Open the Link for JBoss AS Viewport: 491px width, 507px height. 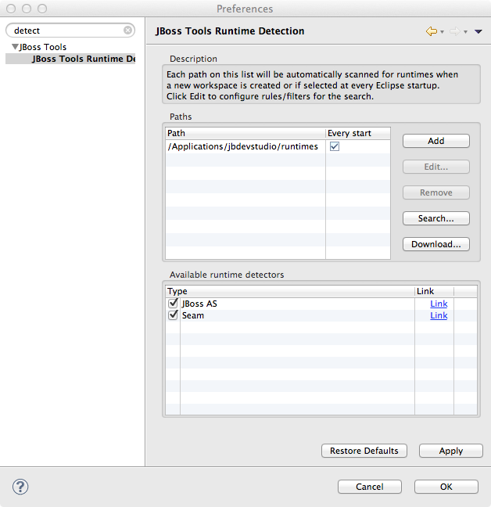439,304
